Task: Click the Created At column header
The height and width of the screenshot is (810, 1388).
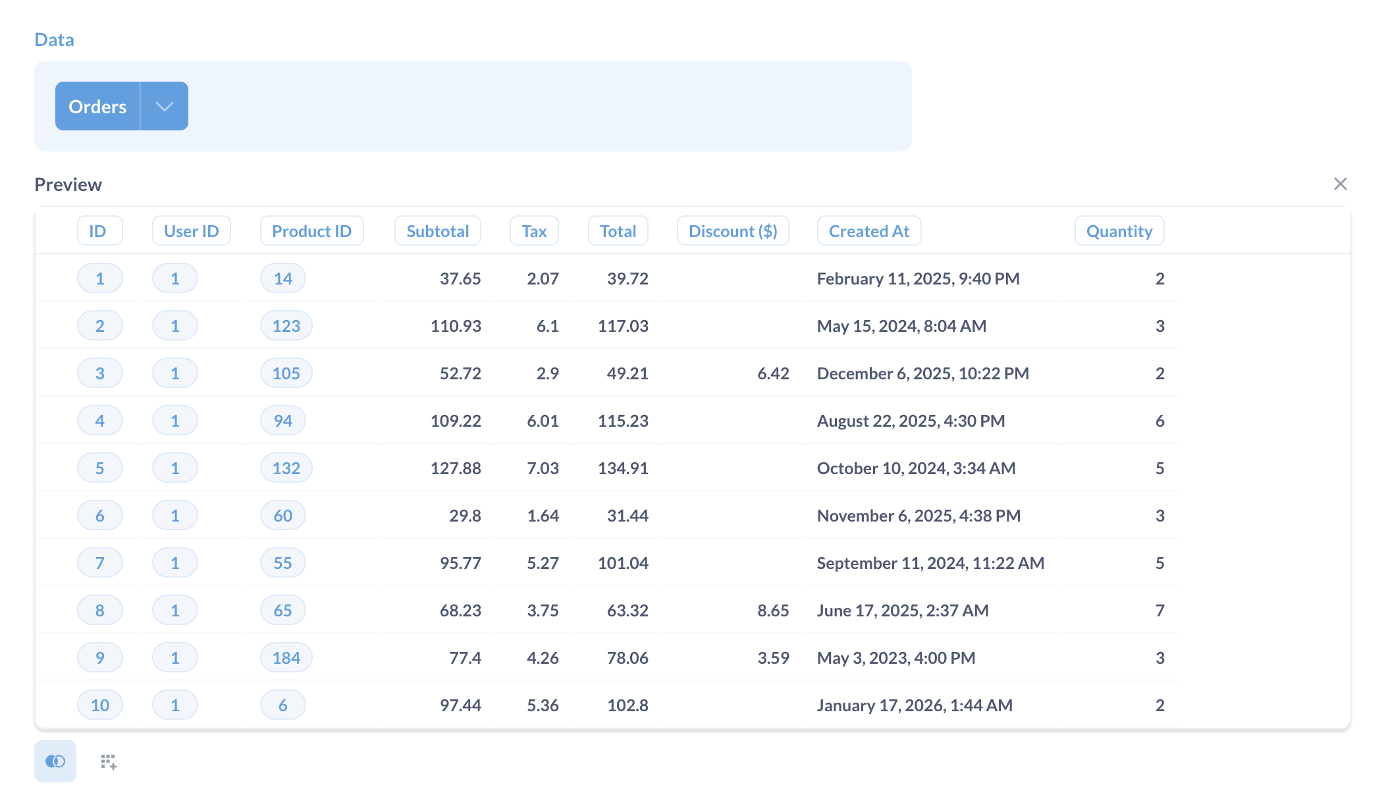Action: [x=869, y=230]
